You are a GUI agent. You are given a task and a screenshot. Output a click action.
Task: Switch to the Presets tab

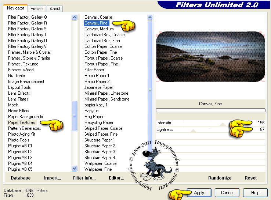pyautogui.click(x=37, y=9)
